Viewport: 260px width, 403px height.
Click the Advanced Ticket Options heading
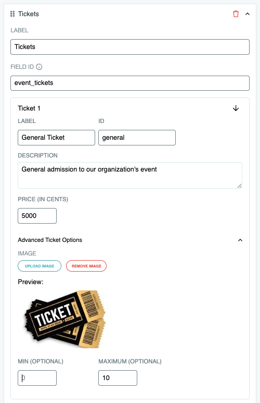coord(50,240)
